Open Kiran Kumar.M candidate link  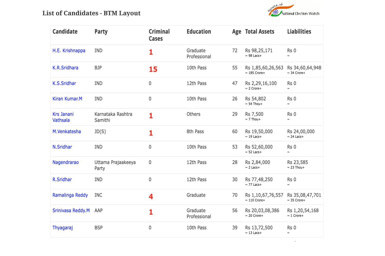67,99
